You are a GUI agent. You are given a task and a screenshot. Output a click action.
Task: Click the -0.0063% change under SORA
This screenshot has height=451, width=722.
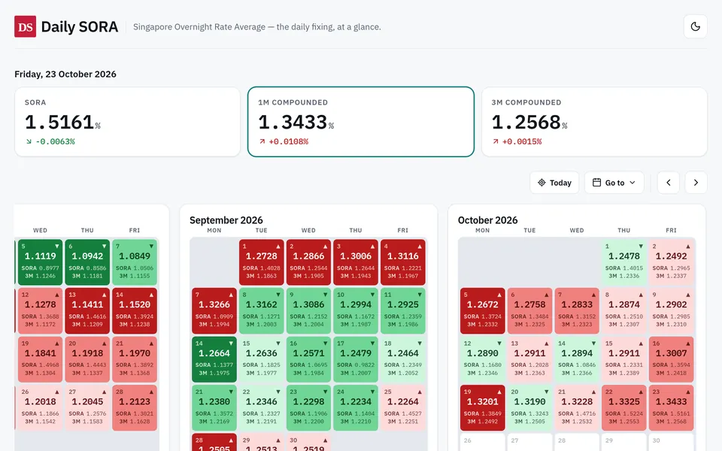coord(50,142)
